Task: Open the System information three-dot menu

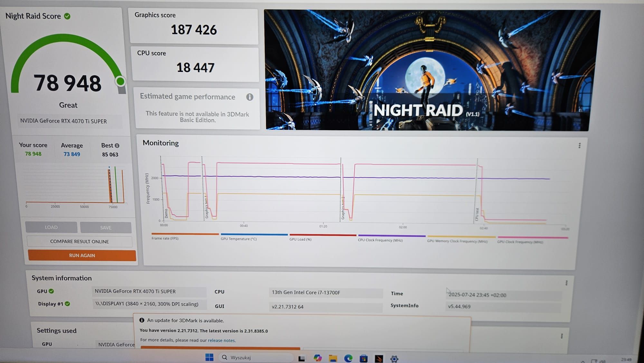Action: tap(566, 283)
